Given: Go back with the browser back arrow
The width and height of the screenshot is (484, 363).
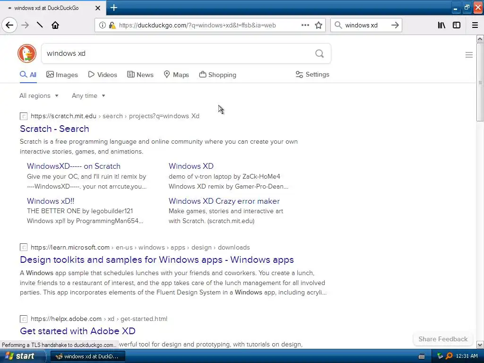Looking at the screenshot, I should (x=9, y=25).
